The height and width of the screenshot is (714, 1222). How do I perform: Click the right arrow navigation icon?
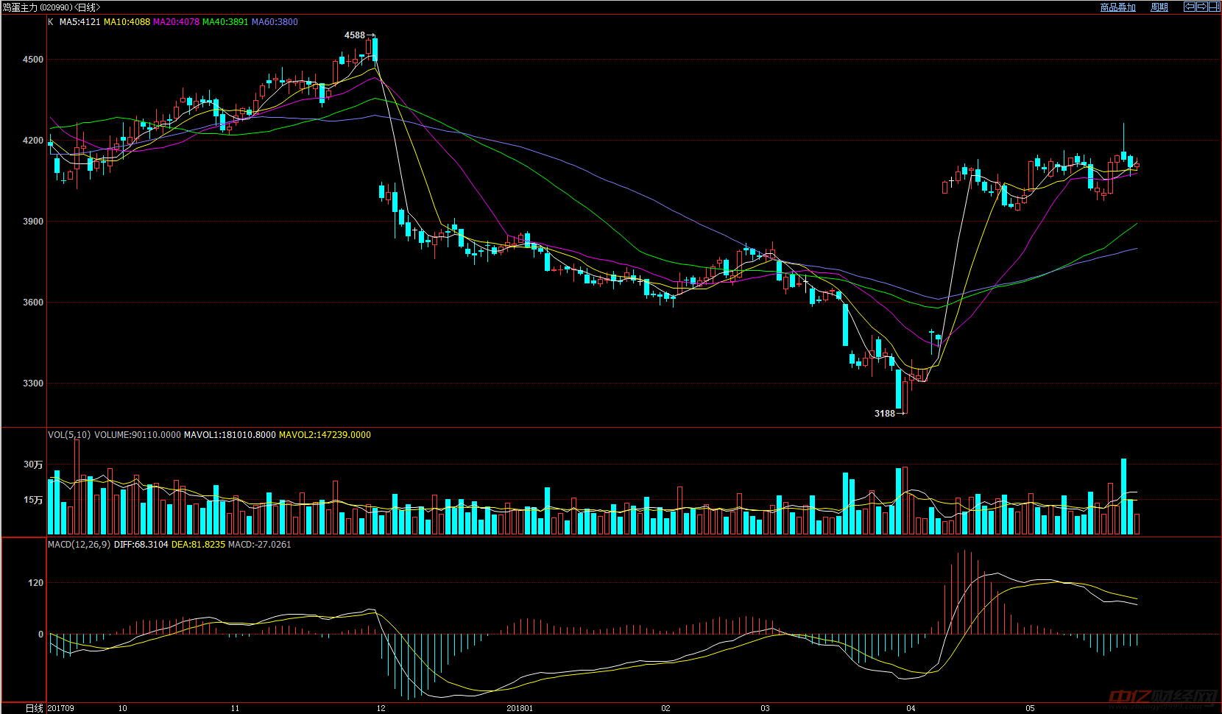pyautogui.click(x=1201, y=7)
